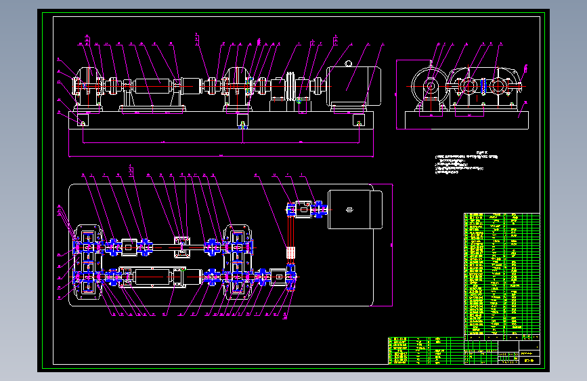This screenshot has width=587, height=381.
Task: Click the technical requirements text block
Action: point(466,163)
